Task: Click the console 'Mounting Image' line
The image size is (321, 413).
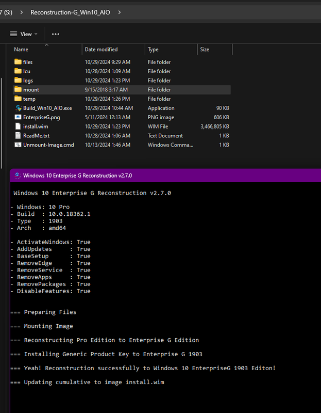Action: tap(42, 326)
